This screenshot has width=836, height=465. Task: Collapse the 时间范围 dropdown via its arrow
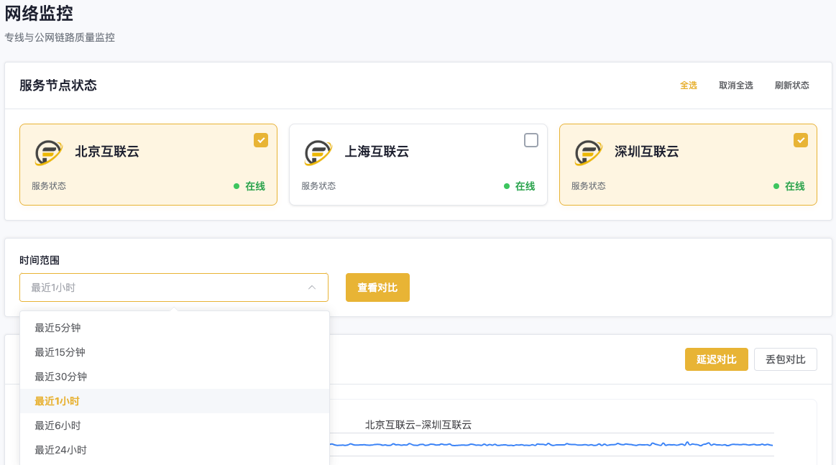pyautogui.click(x=312, y=287)
